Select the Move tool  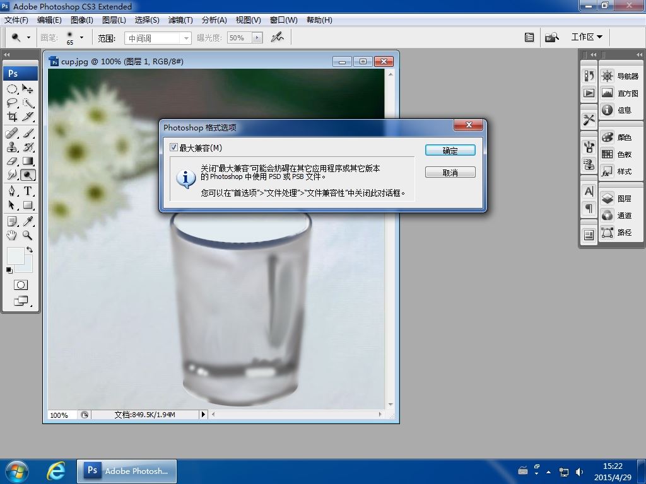pos(28,89)
